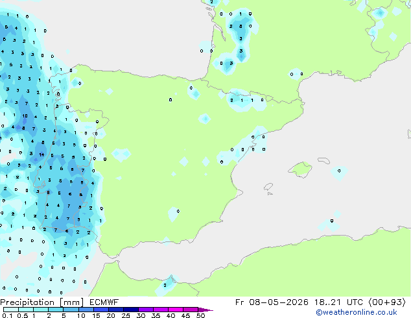The height and width of the screenshot is (318, 411).
Task: Click the '2' value near the Strait of Gibraltar
Action: [x=165, y=285]
